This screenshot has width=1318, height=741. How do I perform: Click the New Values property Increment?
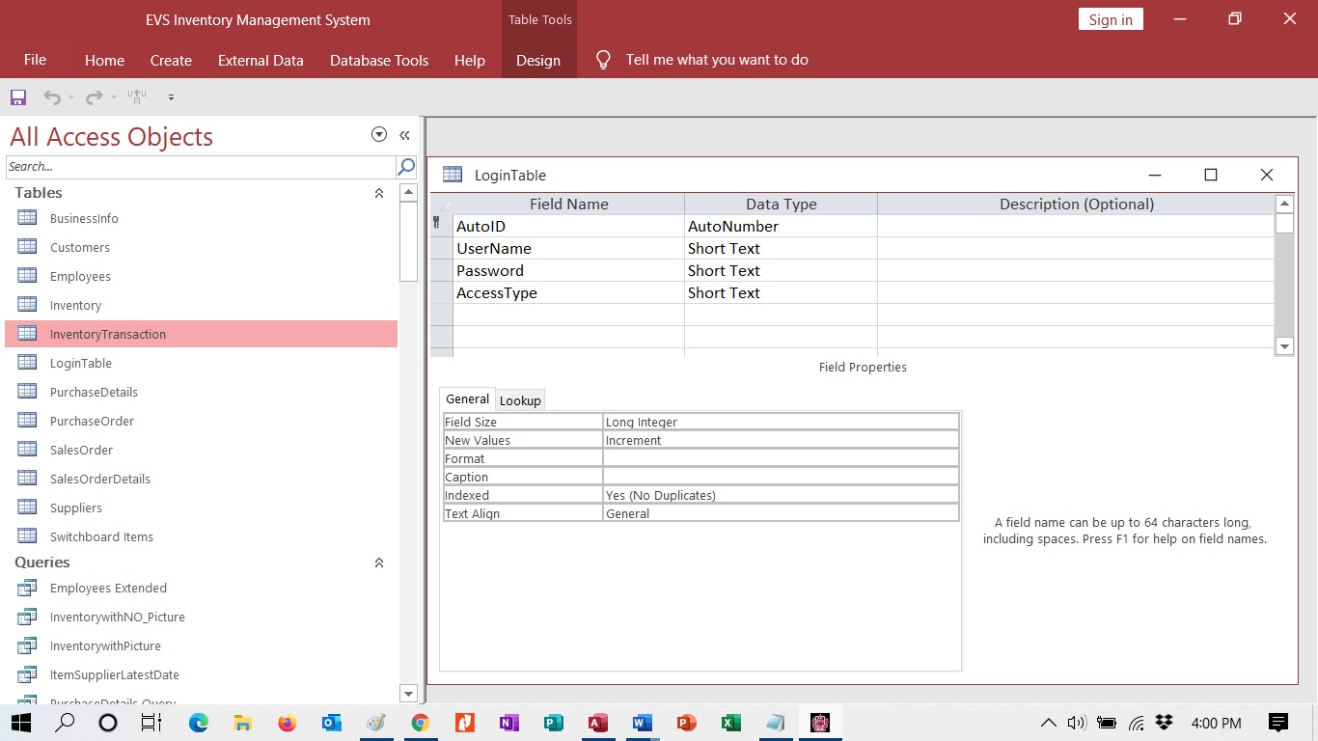pos(781,440)
